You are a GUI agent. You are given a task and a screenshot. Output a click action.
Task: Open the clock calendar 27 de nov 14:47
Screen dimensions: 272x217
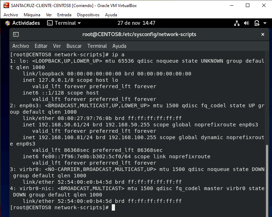[136, 23]
